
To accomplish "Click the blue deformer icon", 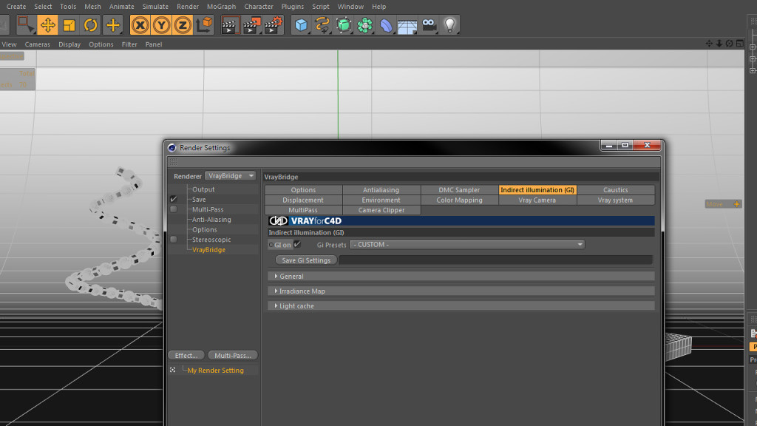I will (386, 24).
